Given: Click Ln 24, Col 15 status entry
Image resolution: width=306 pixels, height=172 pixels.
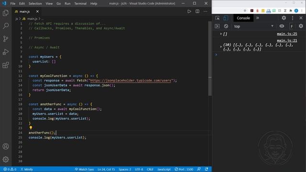Looking at the screenshot, I should [x=106, y=169].
